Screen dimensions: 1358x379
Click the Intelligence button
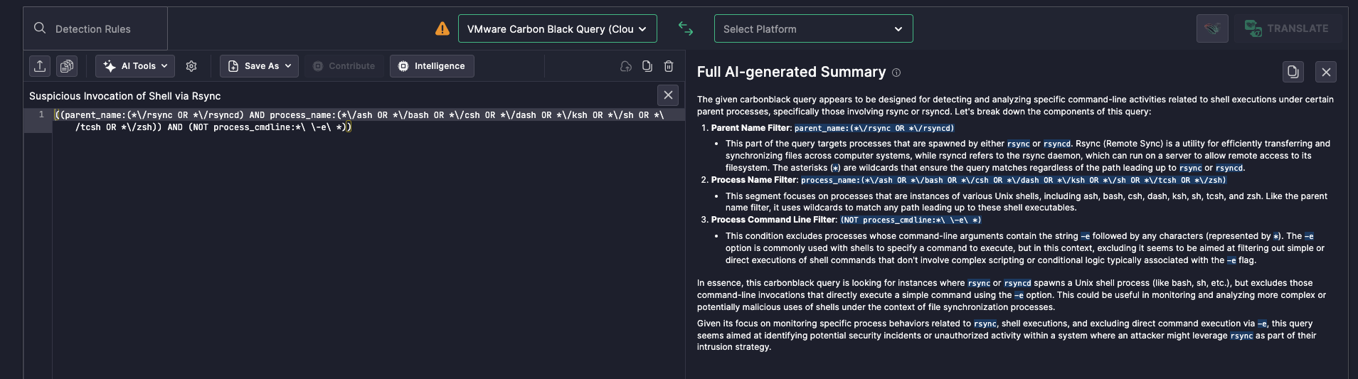tap(432, 66)
